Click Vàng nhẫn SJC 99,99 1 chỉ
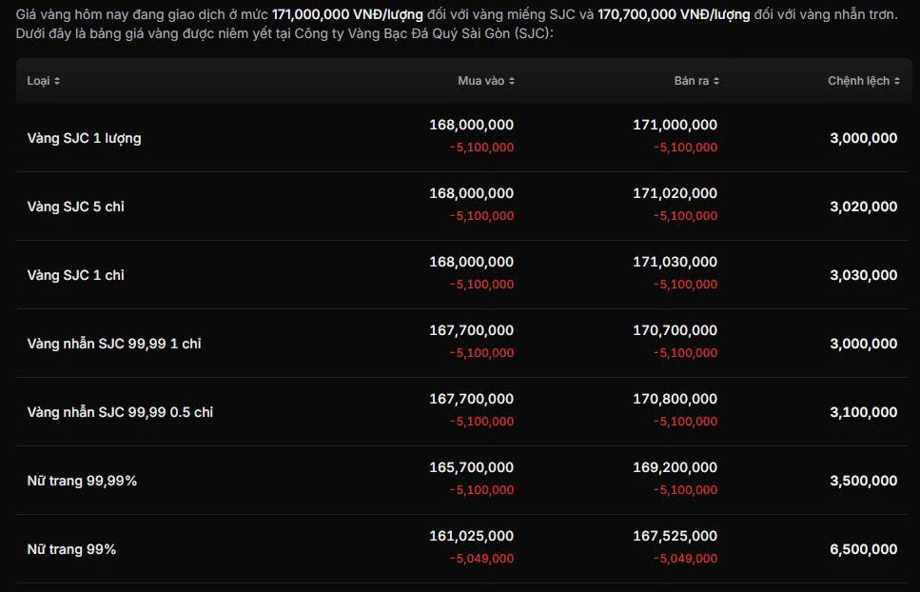The image size is (920, 592). coord(114,344)
